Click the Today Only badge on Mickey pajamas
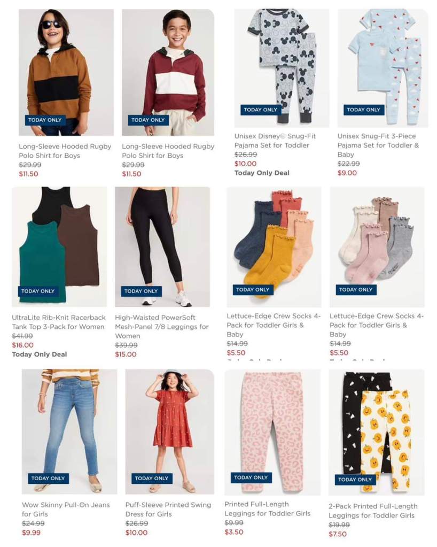Image resolution: width=437 pixels, height=547 pixels. click(261, 110)
